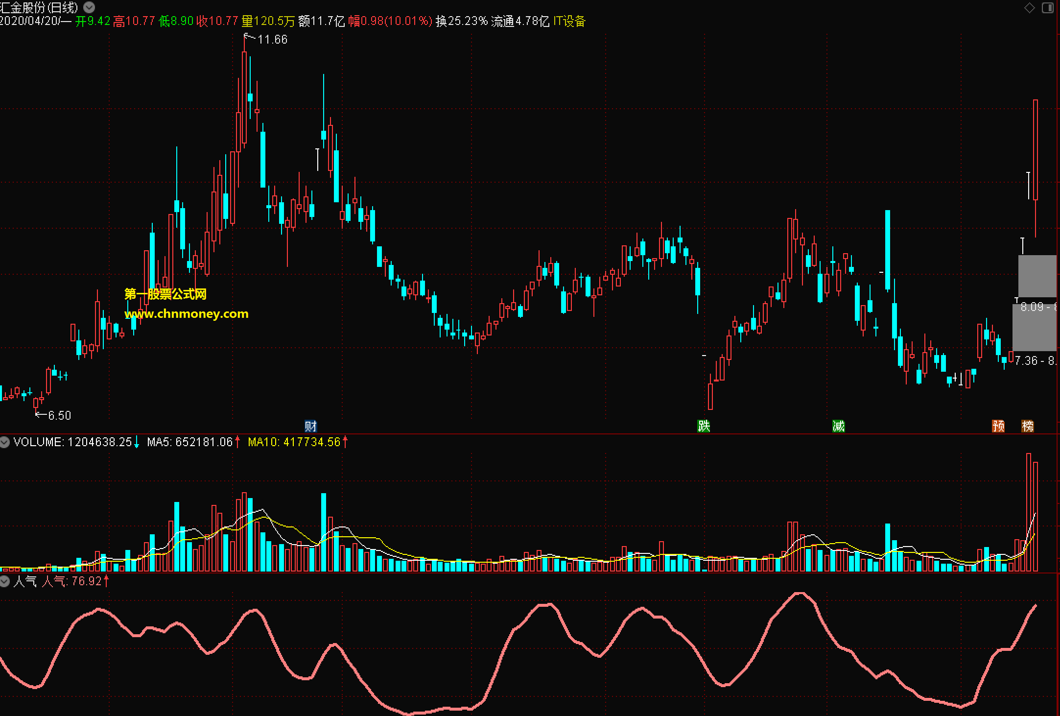Screen dimensions: 1060x716
Task: Click the 开9.42 opening price text
Action: pos(93,21)
